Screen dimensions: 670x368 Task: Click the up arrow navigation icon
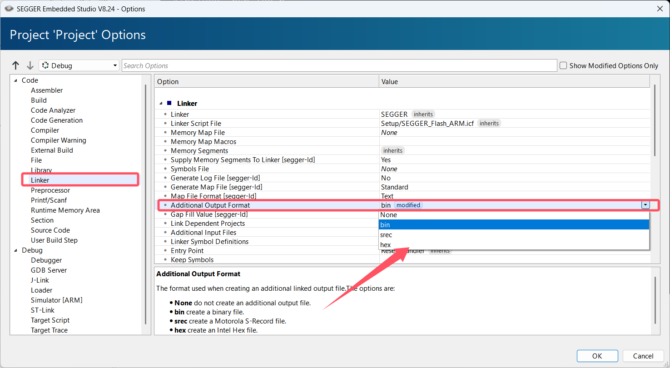coord(16,65)
